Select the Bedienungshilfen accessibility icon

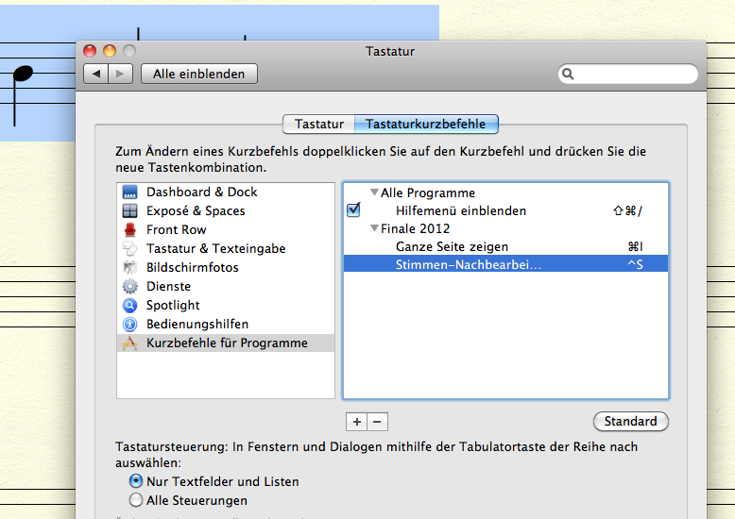(x=130, y=324)
